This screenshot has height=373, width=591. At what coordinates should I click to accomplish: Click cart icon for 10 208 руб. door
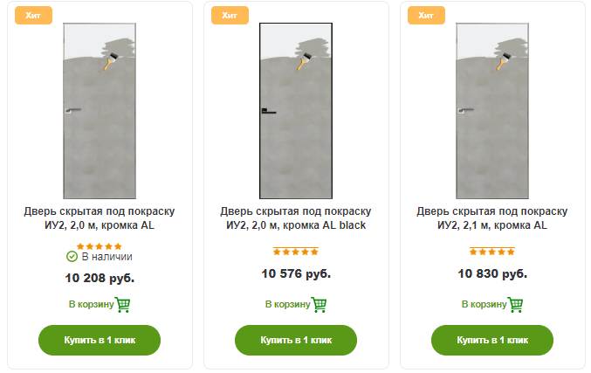click(123, 305)
